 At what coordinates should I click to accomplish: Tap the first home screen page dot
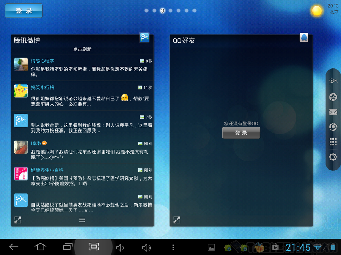(x=147, y=11)
